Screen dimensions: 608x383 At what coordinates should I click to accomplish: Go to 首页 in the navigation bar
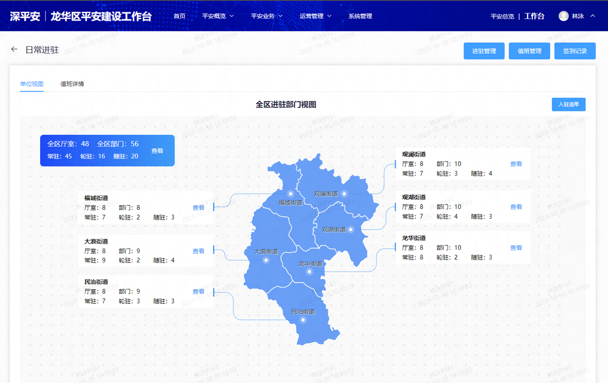point(179,16)
